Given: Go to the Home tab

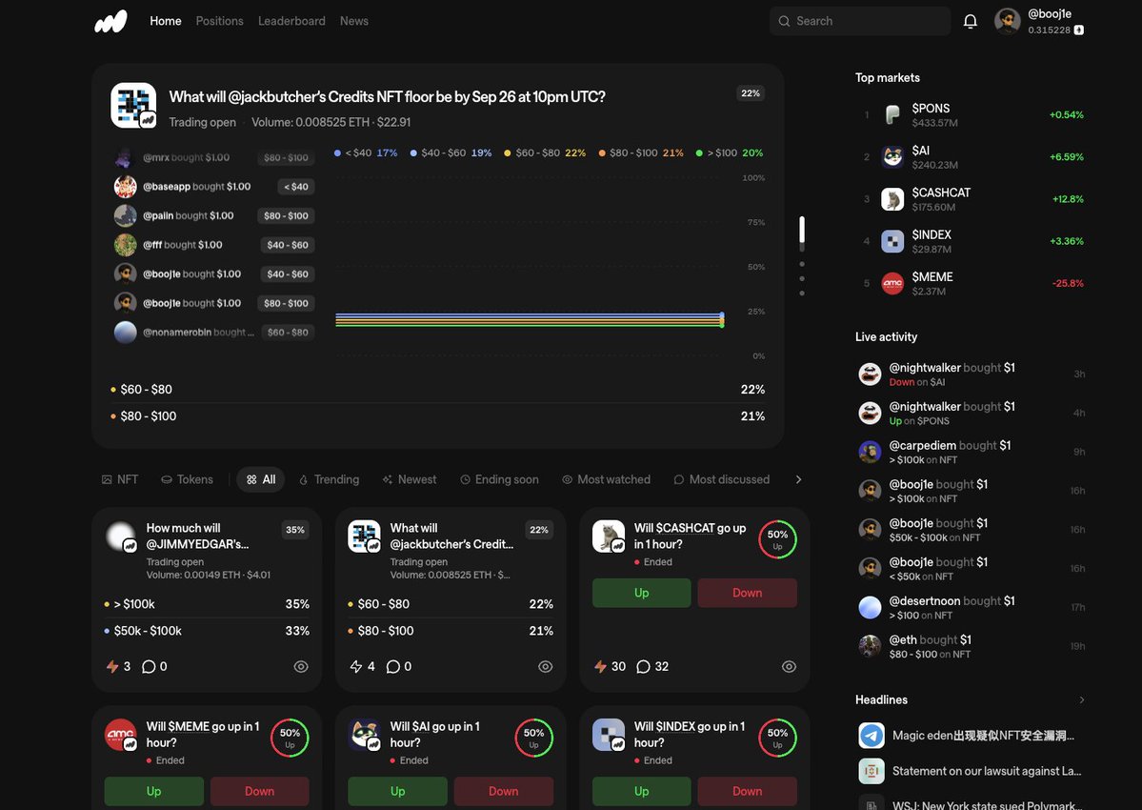Looking at the screenshot, I should [166, 21].
